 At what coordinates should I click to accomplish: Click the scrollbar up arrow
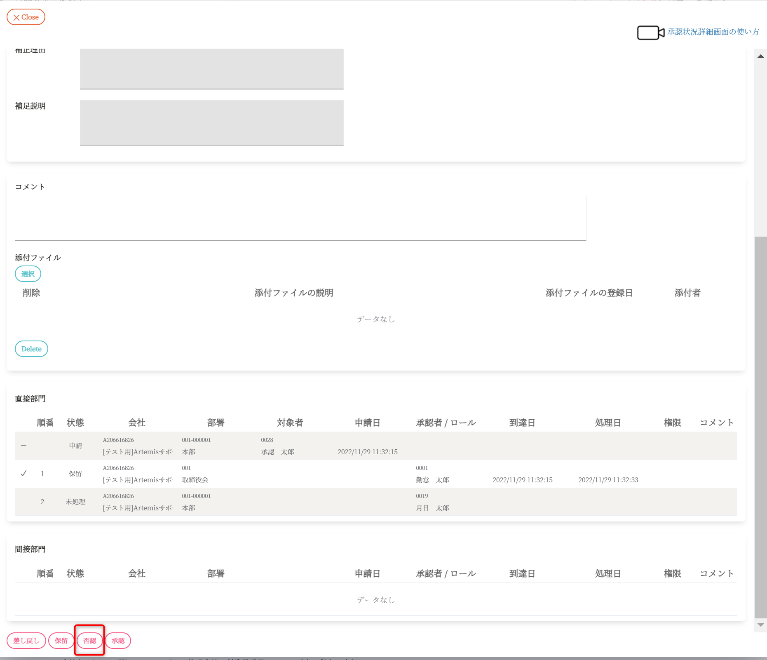(x=760, y=56)
